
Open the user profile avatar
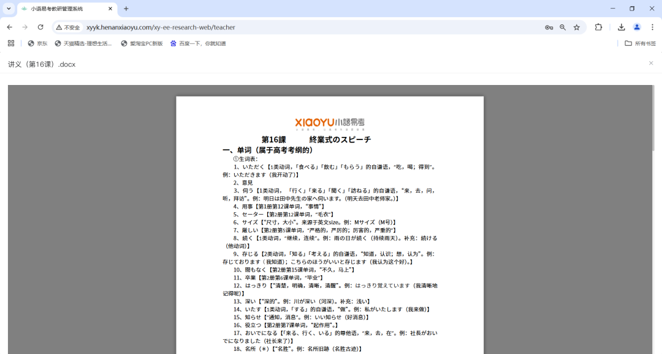[637, 28]
